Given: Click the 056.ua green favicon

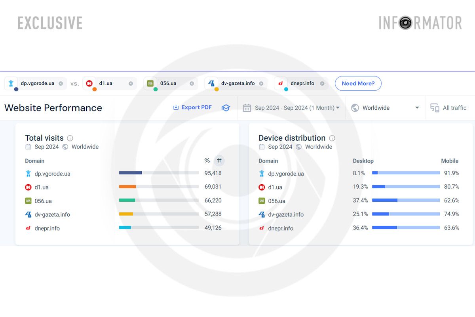Looking at the screenshot, I should point(150,83).
